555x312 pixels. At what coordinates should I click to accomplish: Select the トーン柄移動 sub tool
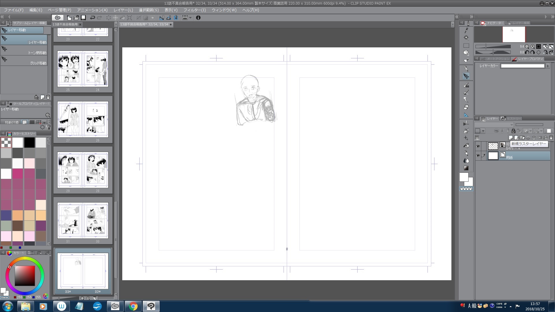[x=24, y=50]
